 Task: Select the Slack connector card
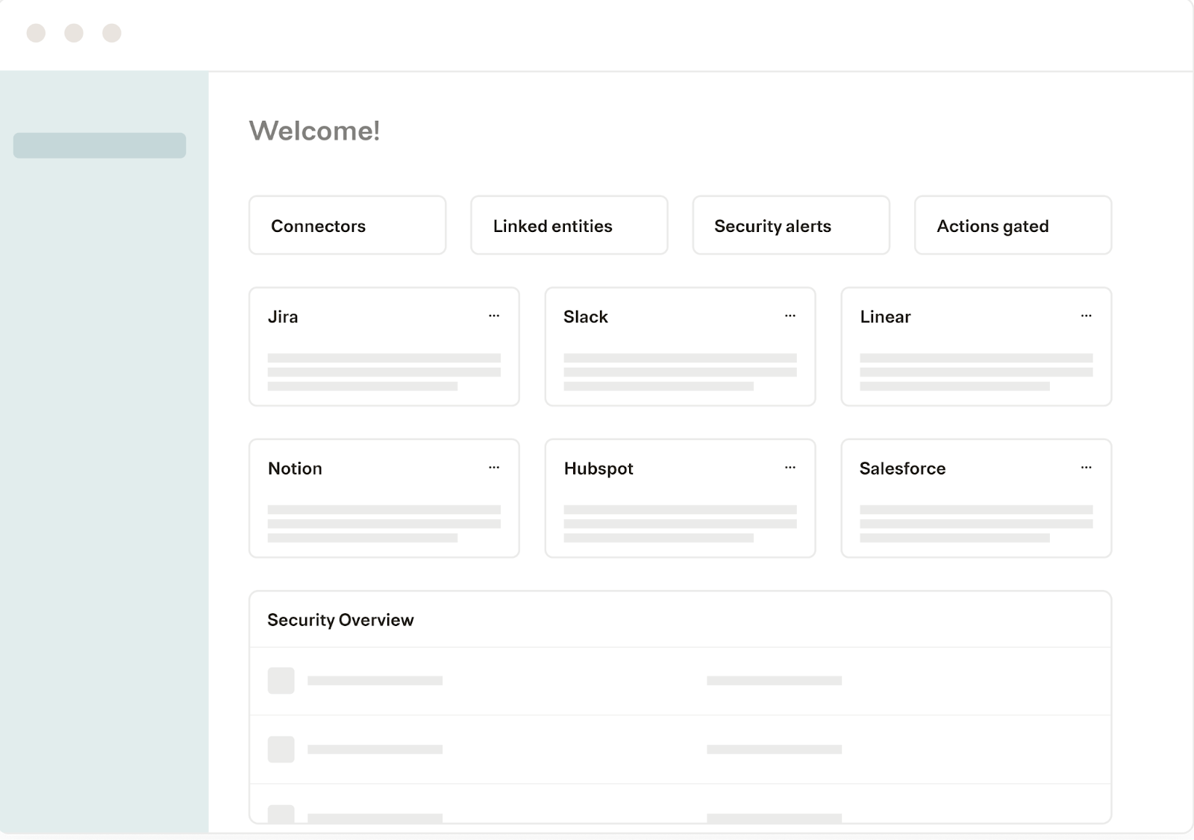(680, 347)
